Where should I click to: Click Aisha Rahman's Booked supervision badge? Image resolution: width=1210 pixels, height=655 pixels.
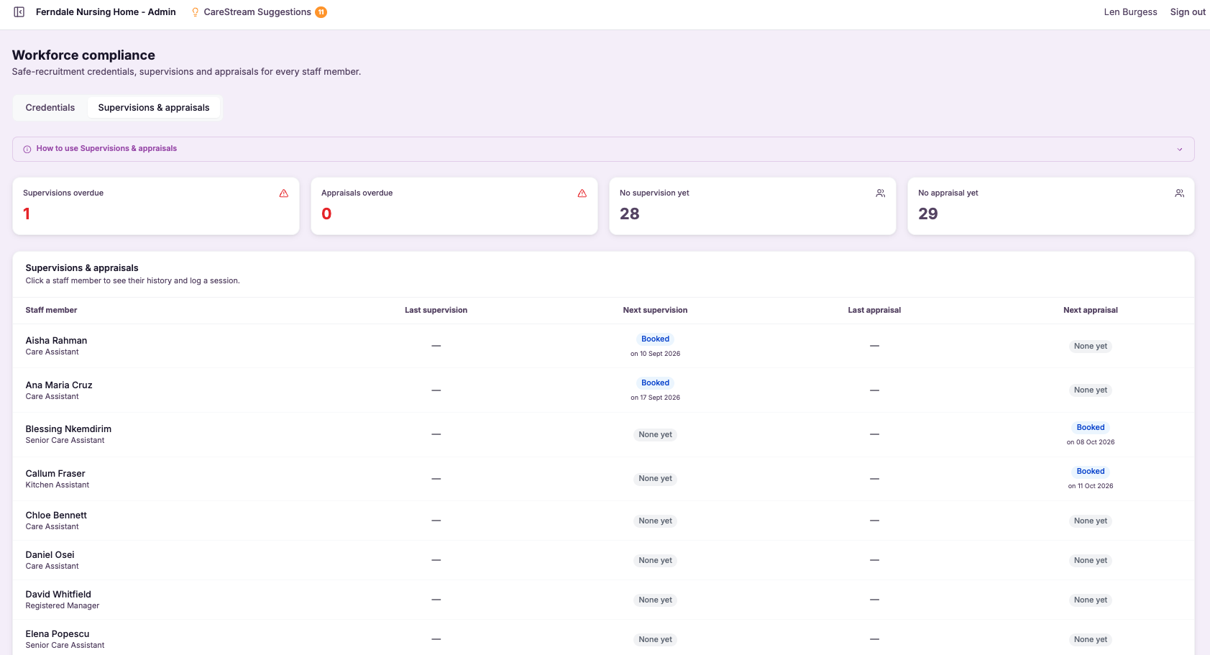point(655,339)
